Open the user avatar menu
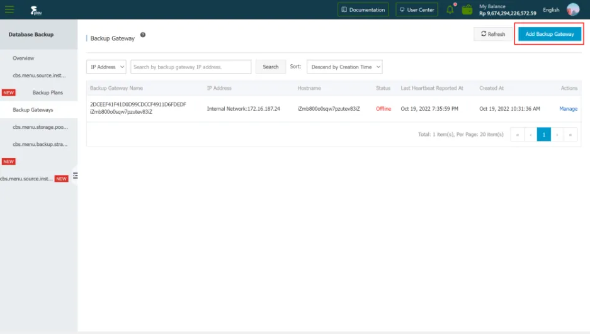The height and width of the screenshot is (334, 590). [x=573, y=9]
